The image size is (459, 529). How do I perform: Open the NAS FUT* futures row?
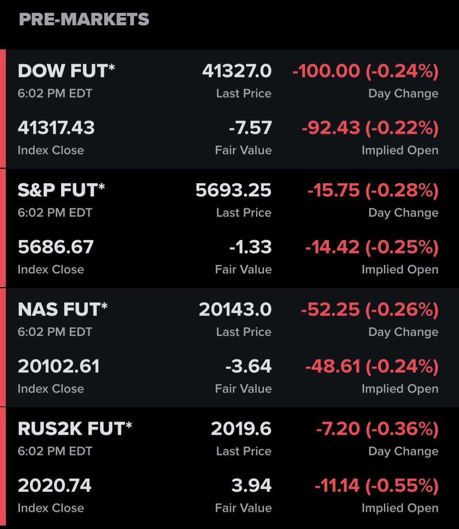(63, 310)
